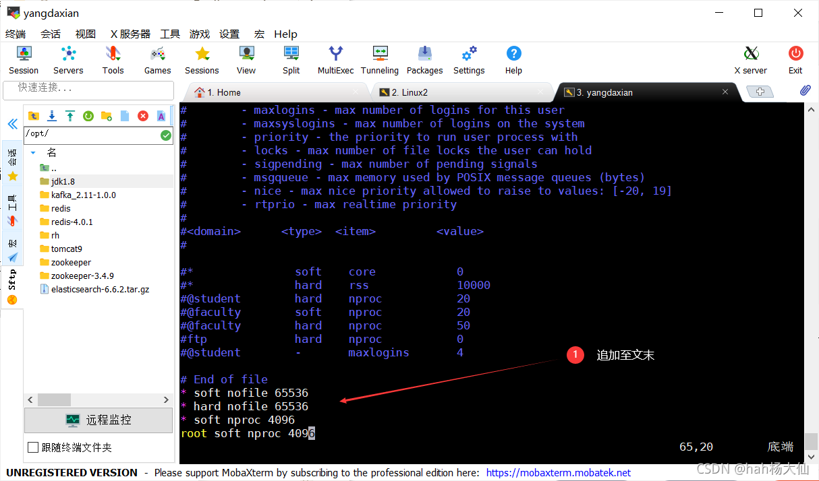This screenshot has height=481, width=819.
Task: Open the 会话 menu
Action: (x=51, y=34)
